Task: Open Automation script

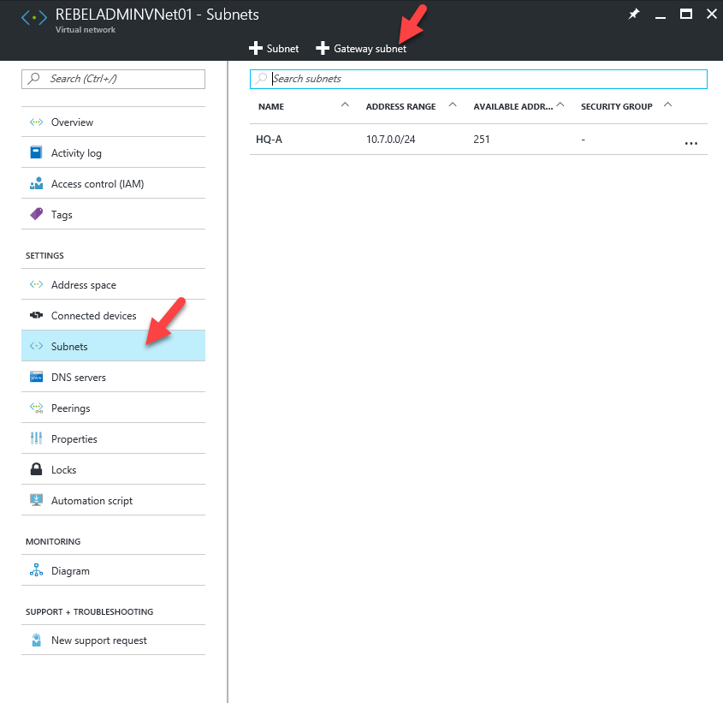Action: [114, 501]
